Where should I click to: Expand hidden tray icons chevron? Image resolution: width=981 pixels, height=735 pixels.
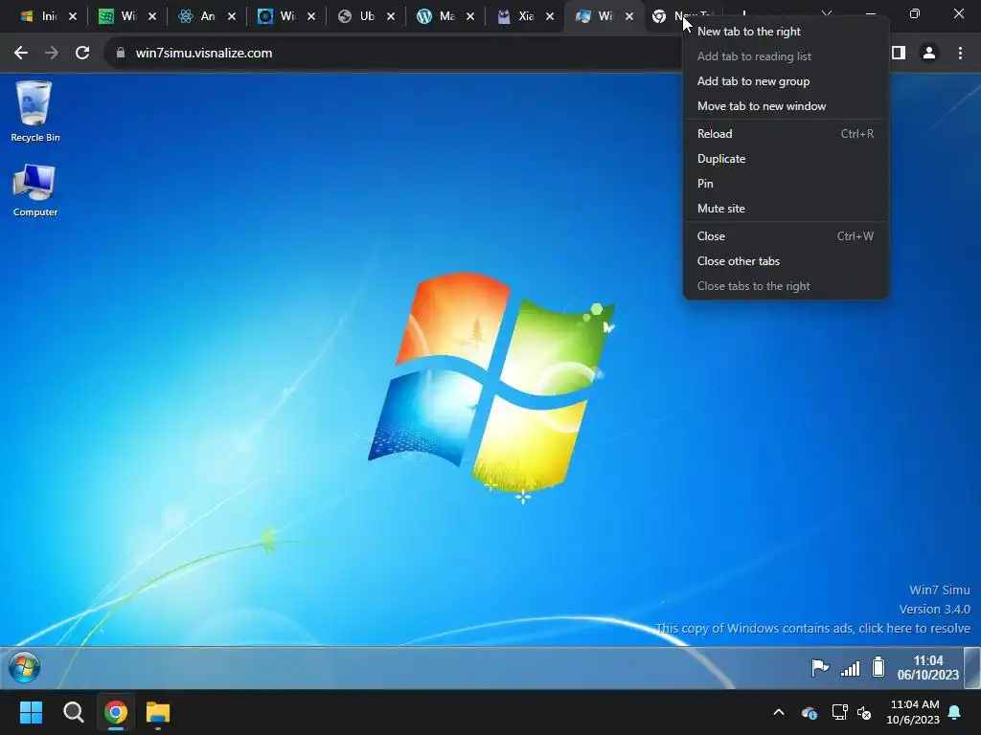coord(779,712)
